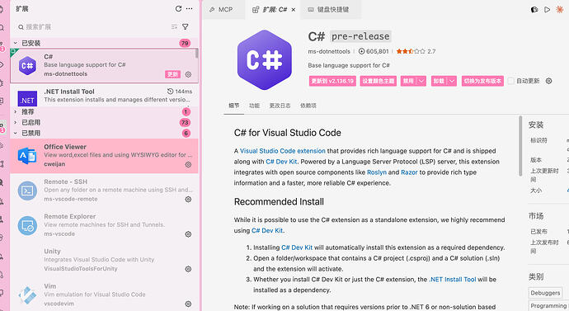Viewport: 569px width, 311px height.
Task: Click the pre-release badge
Action: [360, 36]
